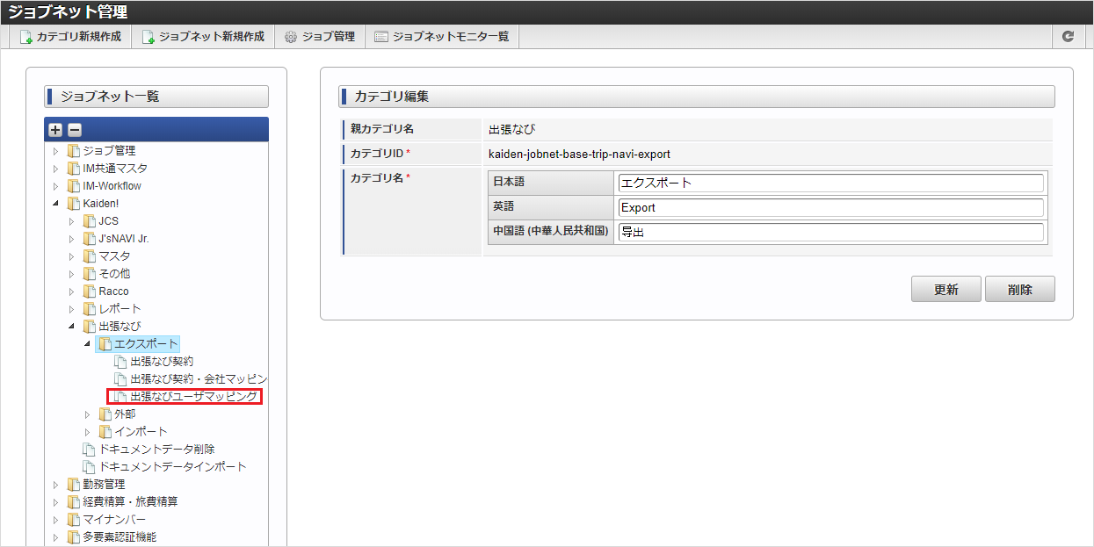Click the folder icon beside 外部
This screenshot has width=1094, height=547.
pos(105,414)
